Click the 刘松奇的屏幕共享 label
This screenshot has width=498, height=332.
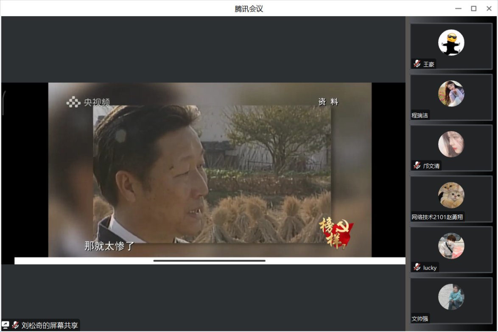pyautogui.click(x=50, y=326)
